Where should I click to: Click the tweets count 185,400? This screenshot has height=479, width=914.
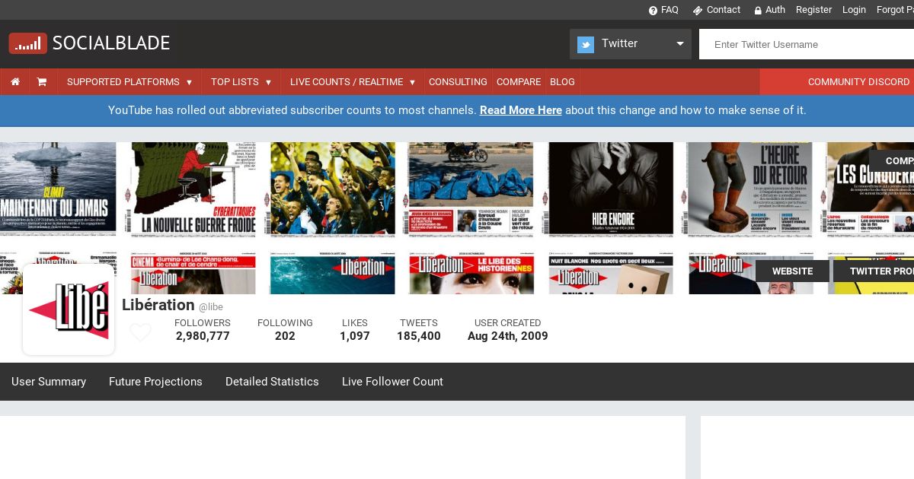click(419, 336)
